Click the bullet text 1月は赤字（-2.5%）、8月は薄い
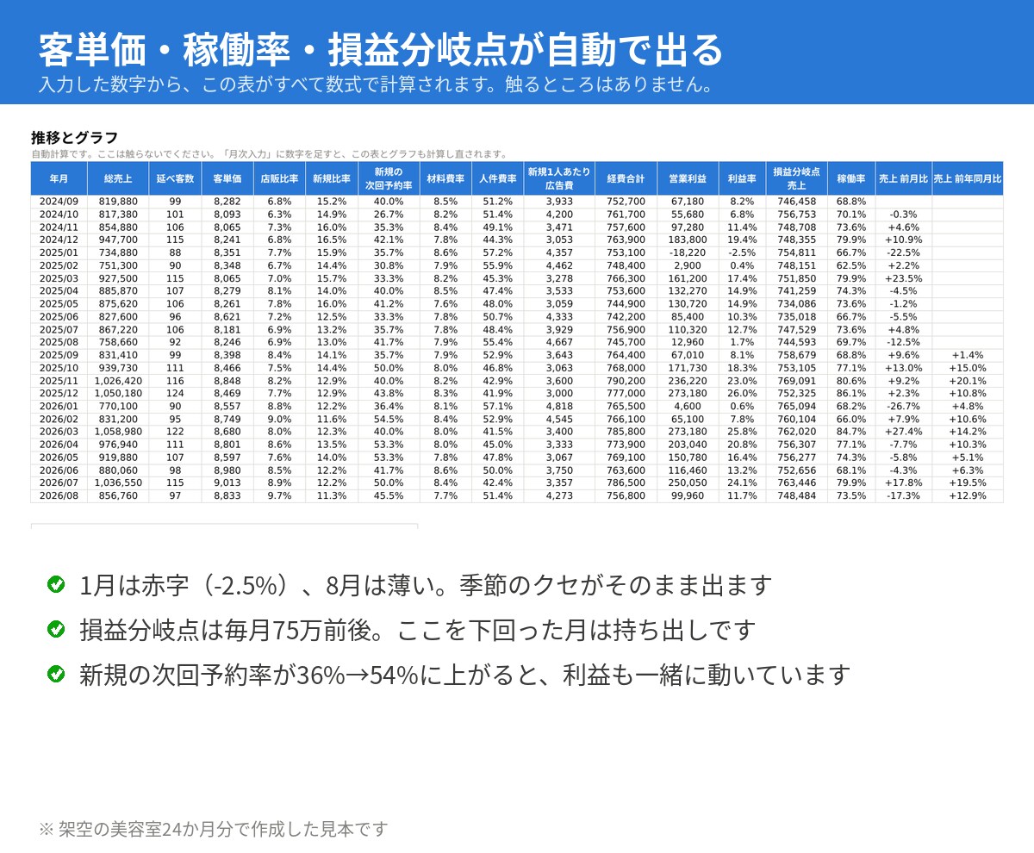The image size is (1034, 853). 426,585
